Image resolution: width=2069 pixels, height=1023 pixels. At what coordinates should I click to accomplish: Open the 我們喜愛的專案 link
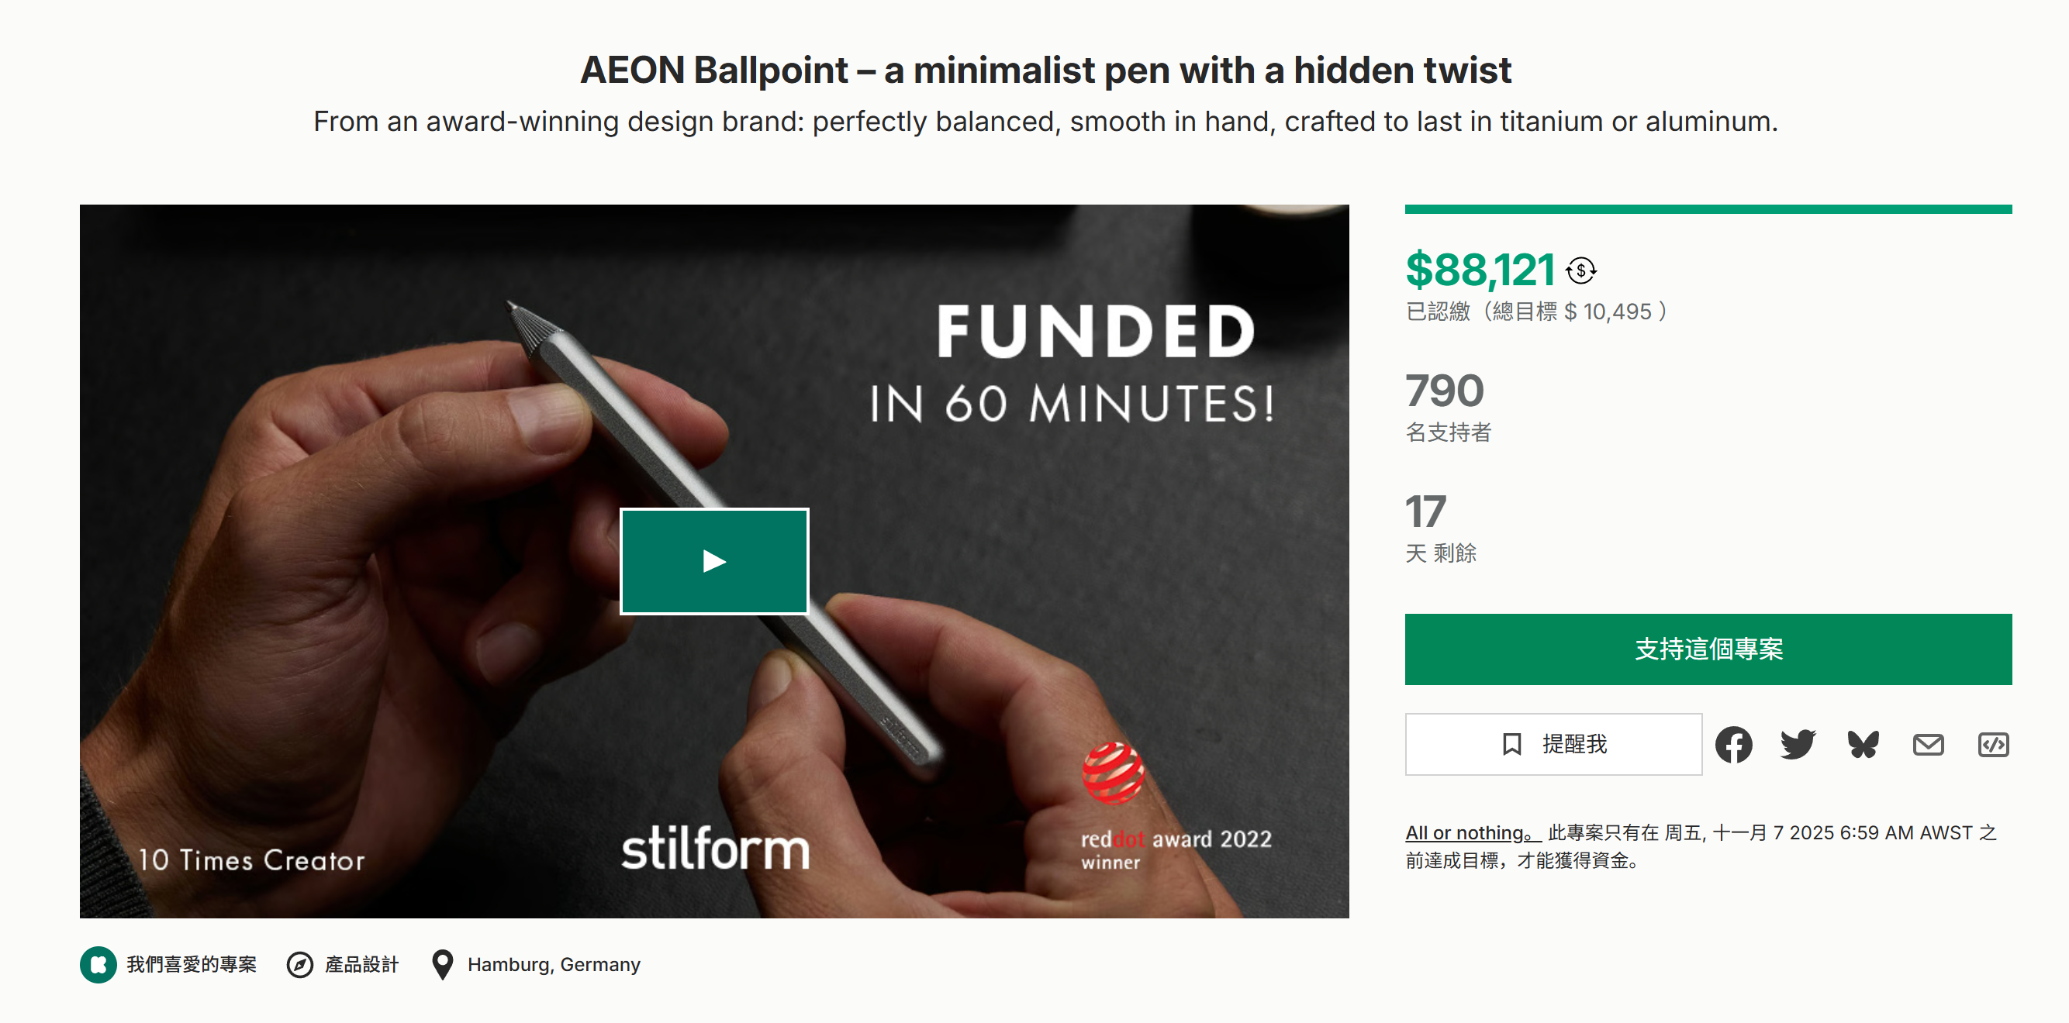tap(191, 964)
